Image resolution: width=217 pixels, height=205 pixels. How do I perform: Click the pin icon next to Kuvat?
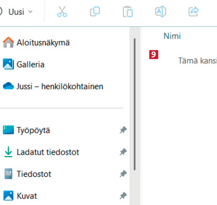[123, 196]
